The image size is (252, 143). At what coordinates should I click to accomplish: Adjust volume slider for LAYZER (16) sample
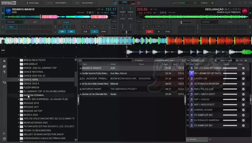coord(230,79)
